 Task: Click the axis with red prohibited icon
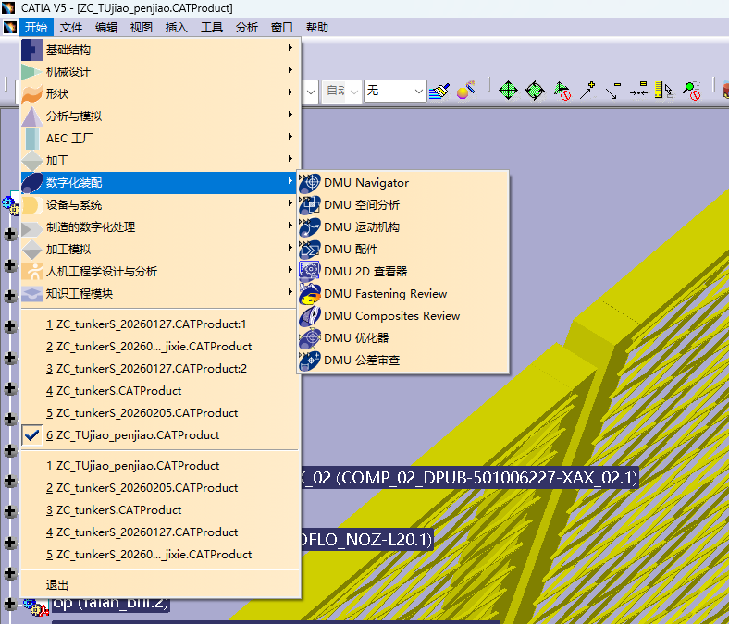click(562, 91)
